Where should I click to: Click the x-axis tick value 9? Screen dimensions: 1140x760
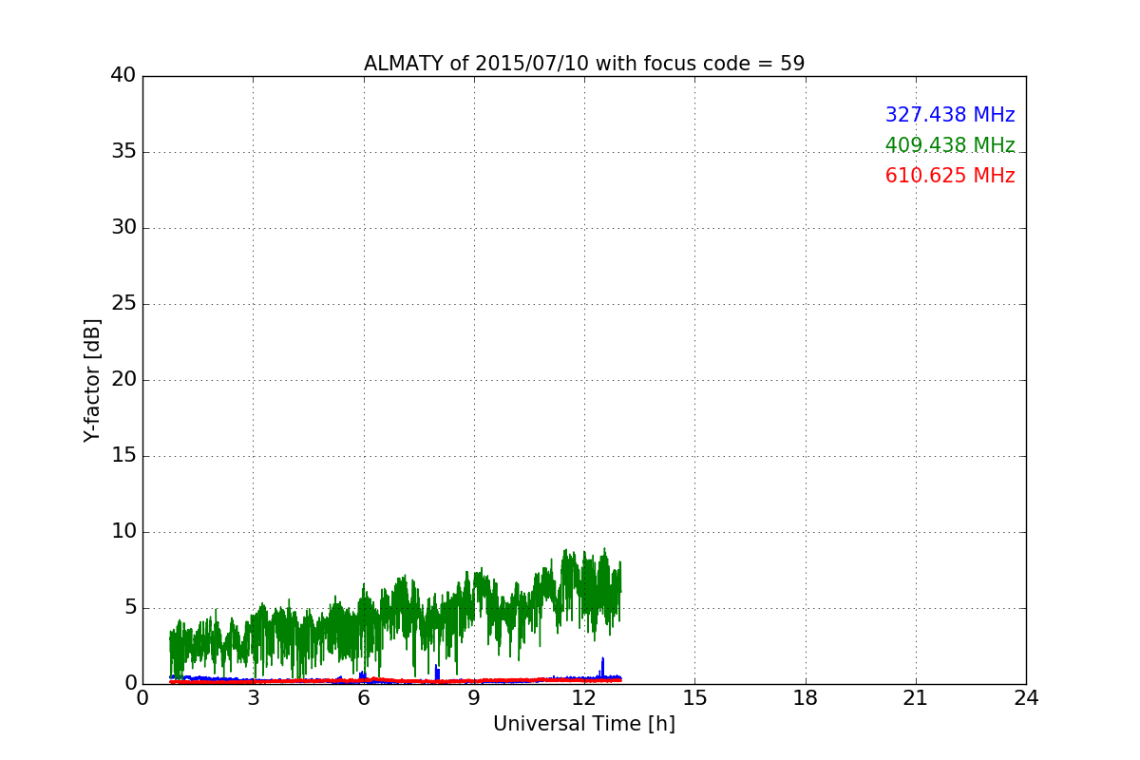[x=474, y=698]
